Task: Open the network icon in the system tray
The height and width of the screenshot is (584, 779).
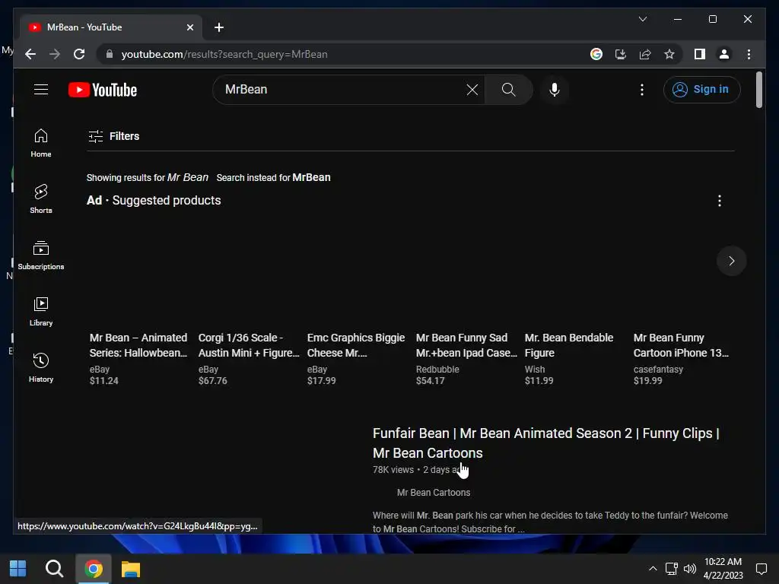Action: (x=672, y=569)
